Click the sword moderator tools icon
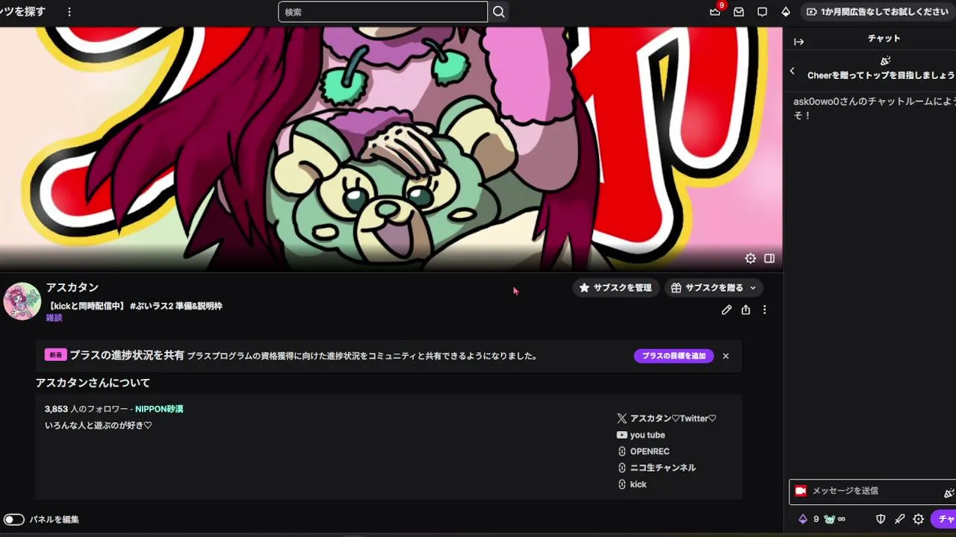Image resolution: width=956 pixels, height=537 pixels. (x=899, y=519)
